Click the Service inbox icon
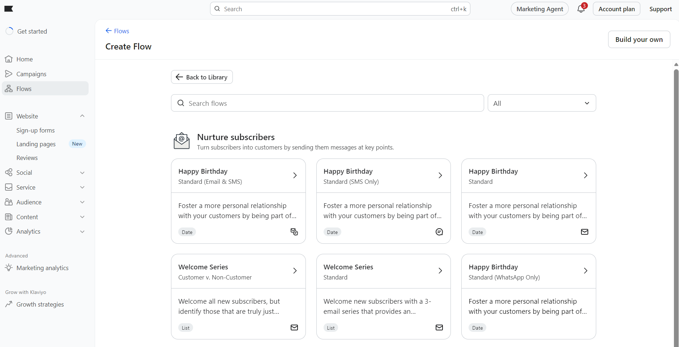The image size is (679, 347). [x=9, y=187]
